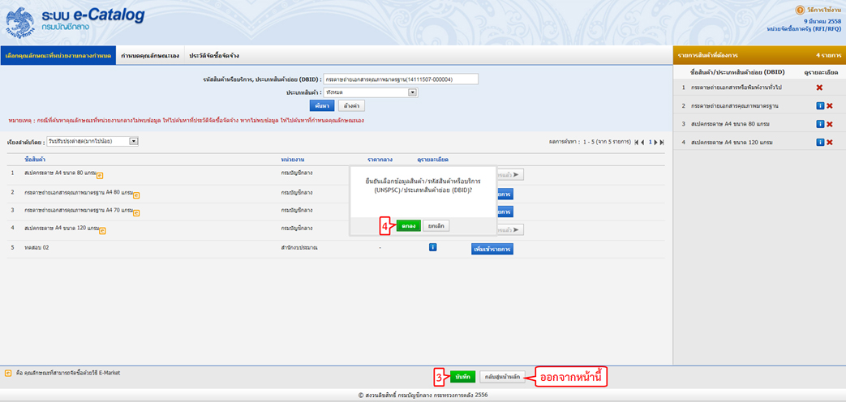Delete สเปคกระดาษ A4 ขนาด 80 แกรม from right panel
The image size is (846, 402).
pyautogui.click(x=830, y=124)
